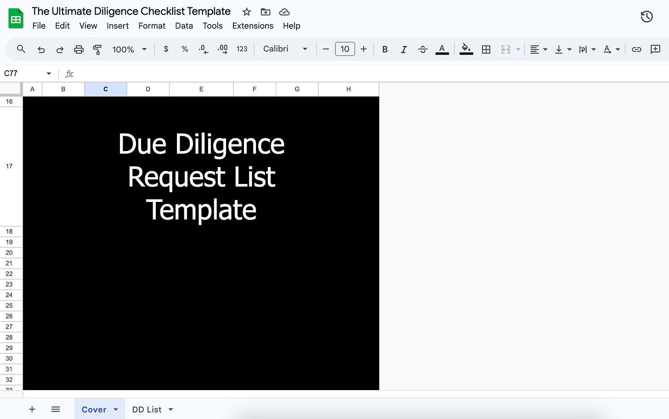Apply strikethrough to selected text
The height and width of the screenshot is (419, 669).
tap(422, 49)
